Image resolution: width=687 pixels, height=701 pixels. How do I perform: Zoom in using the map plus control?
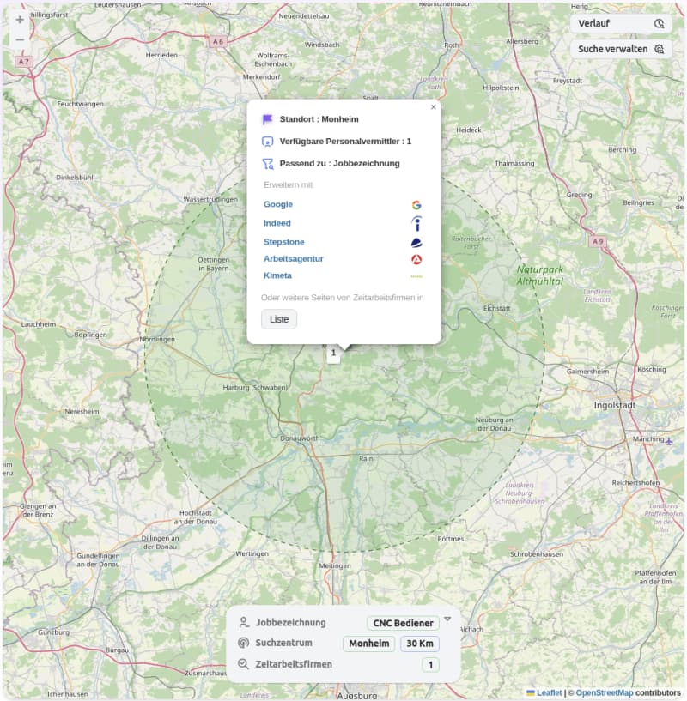(x=19, y=19)
